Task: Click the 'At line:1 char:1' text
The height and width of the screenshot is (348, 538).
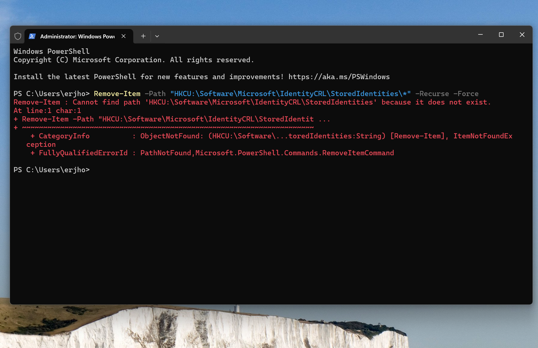Action: point(47,111)
